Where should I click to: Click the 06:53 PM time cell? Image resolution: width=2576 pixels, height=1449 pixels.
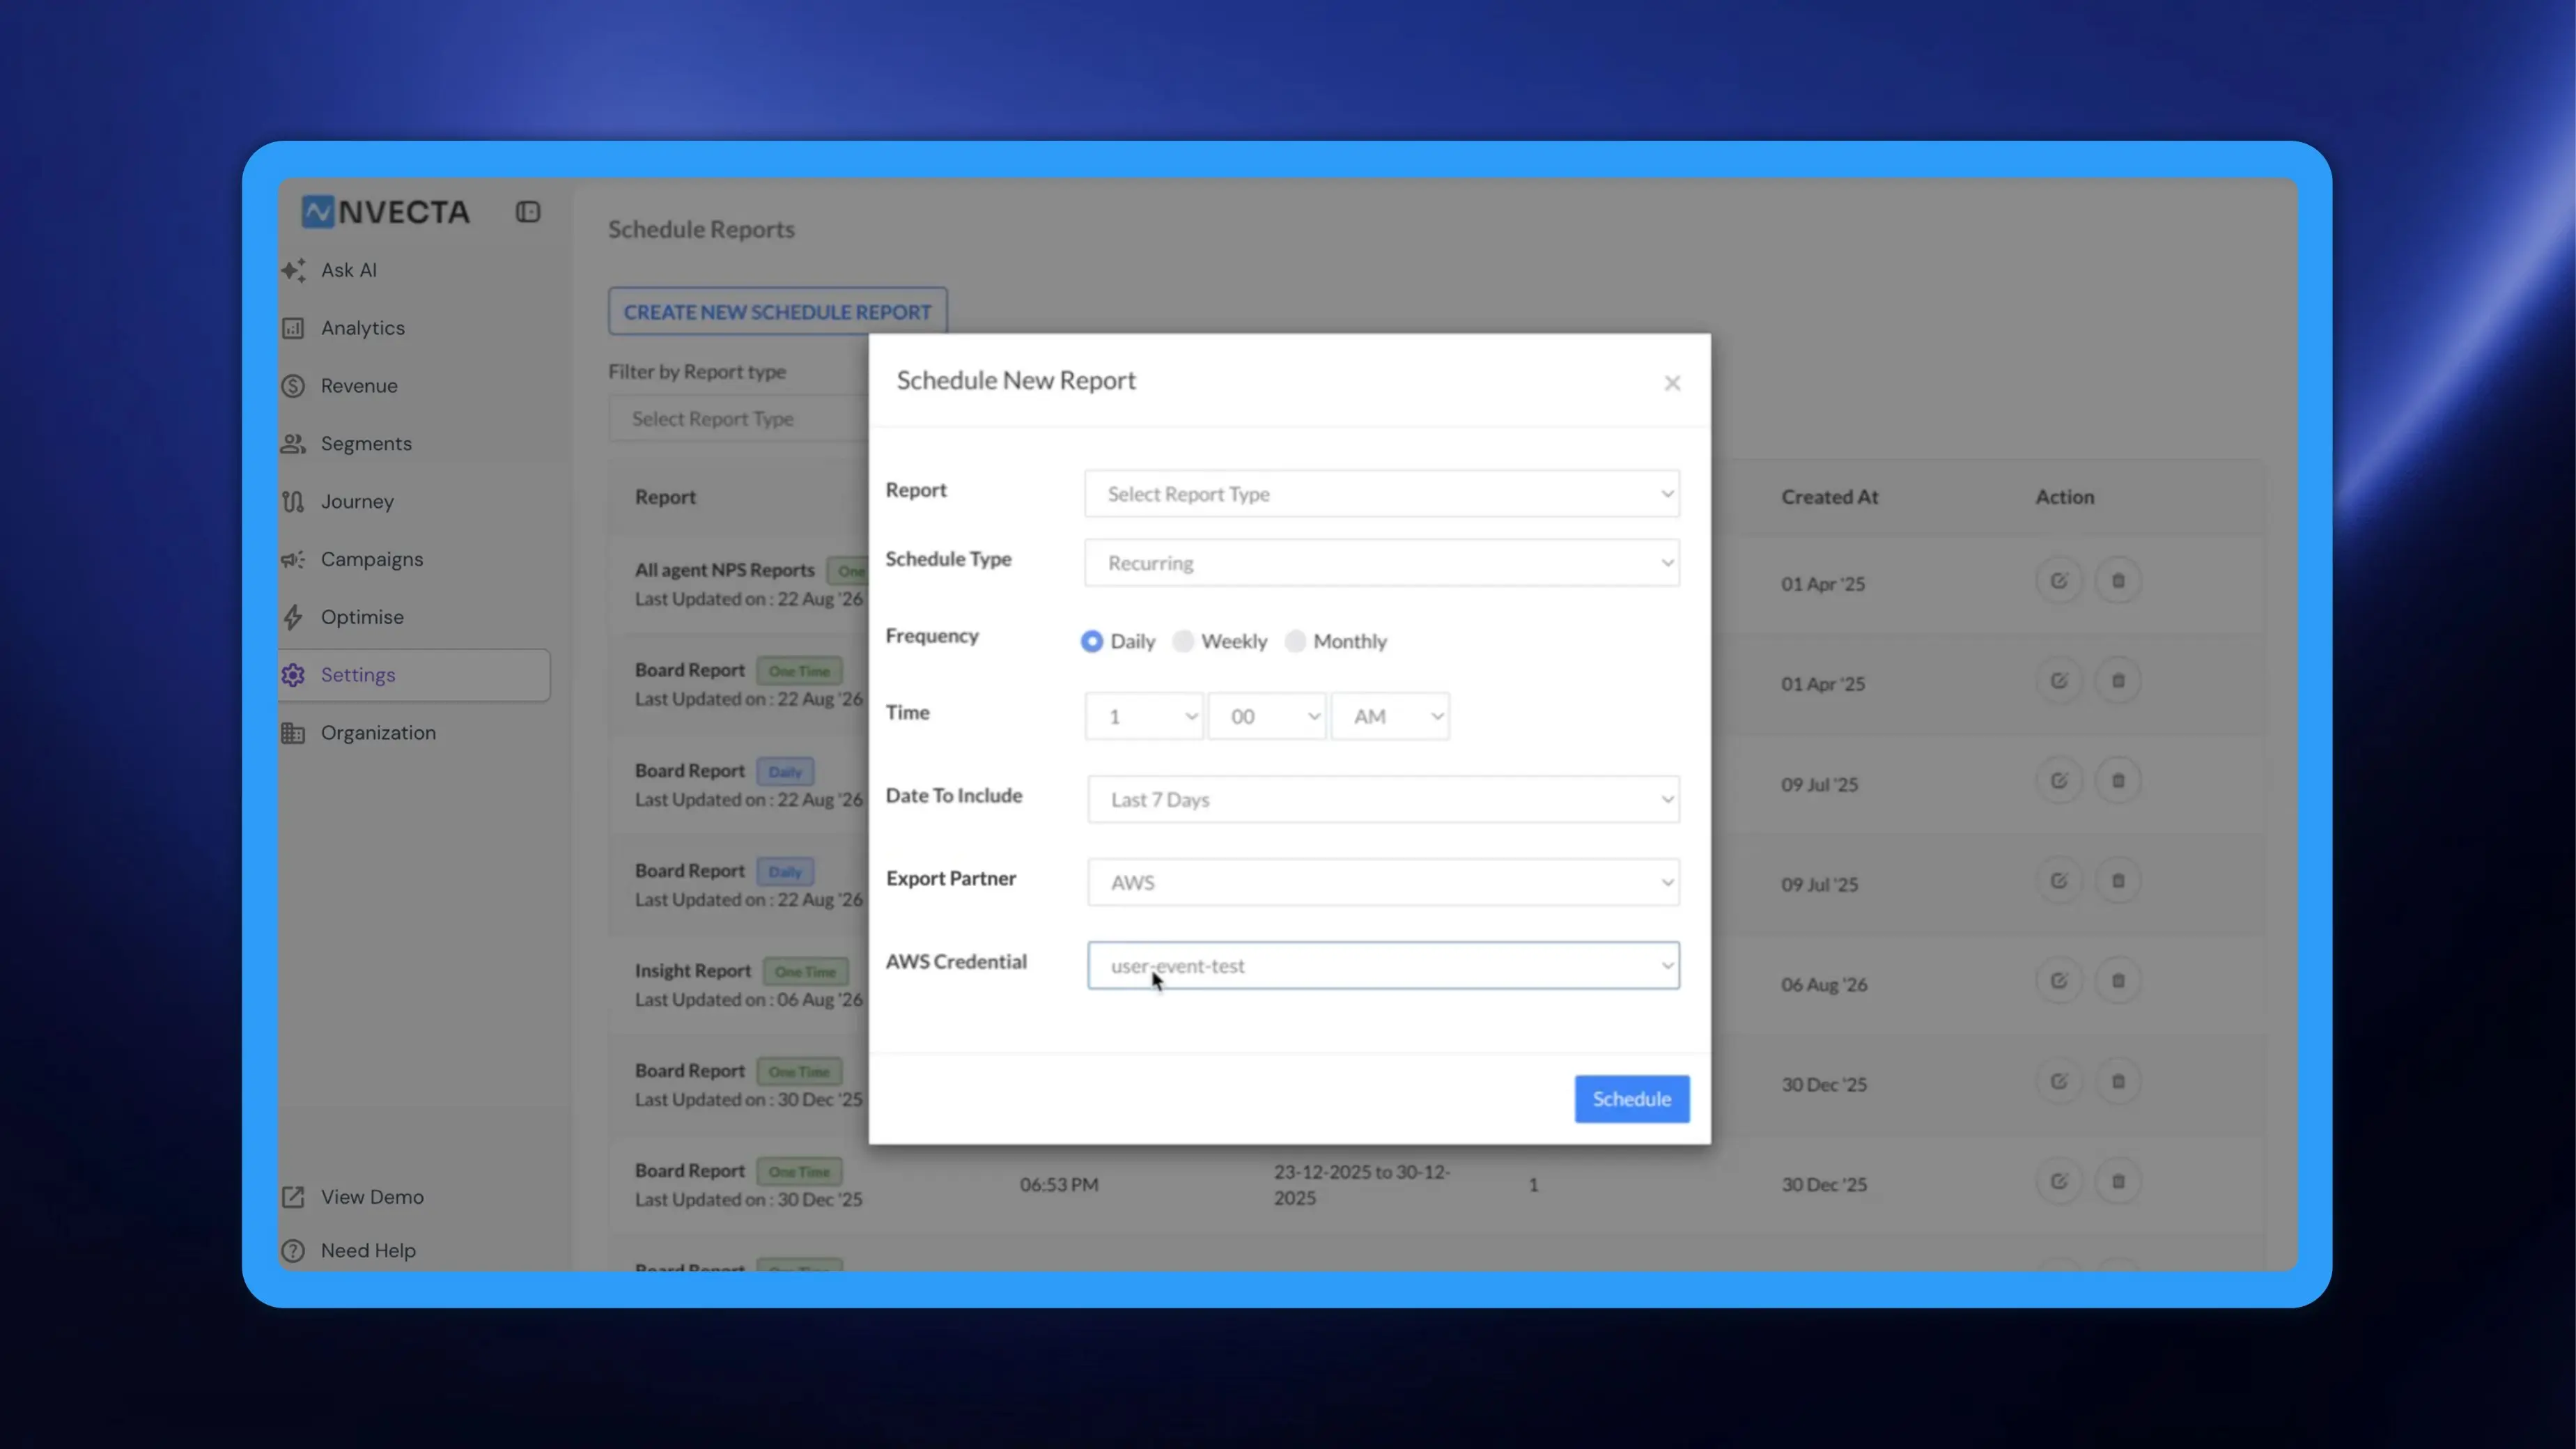pyautogui.click(x=1059, y=1185)
